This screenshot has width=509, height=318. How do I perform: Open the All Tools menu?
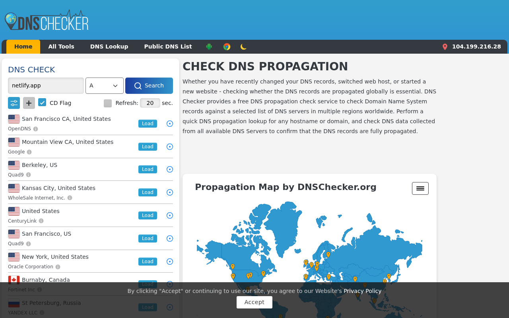coord(61,47)
